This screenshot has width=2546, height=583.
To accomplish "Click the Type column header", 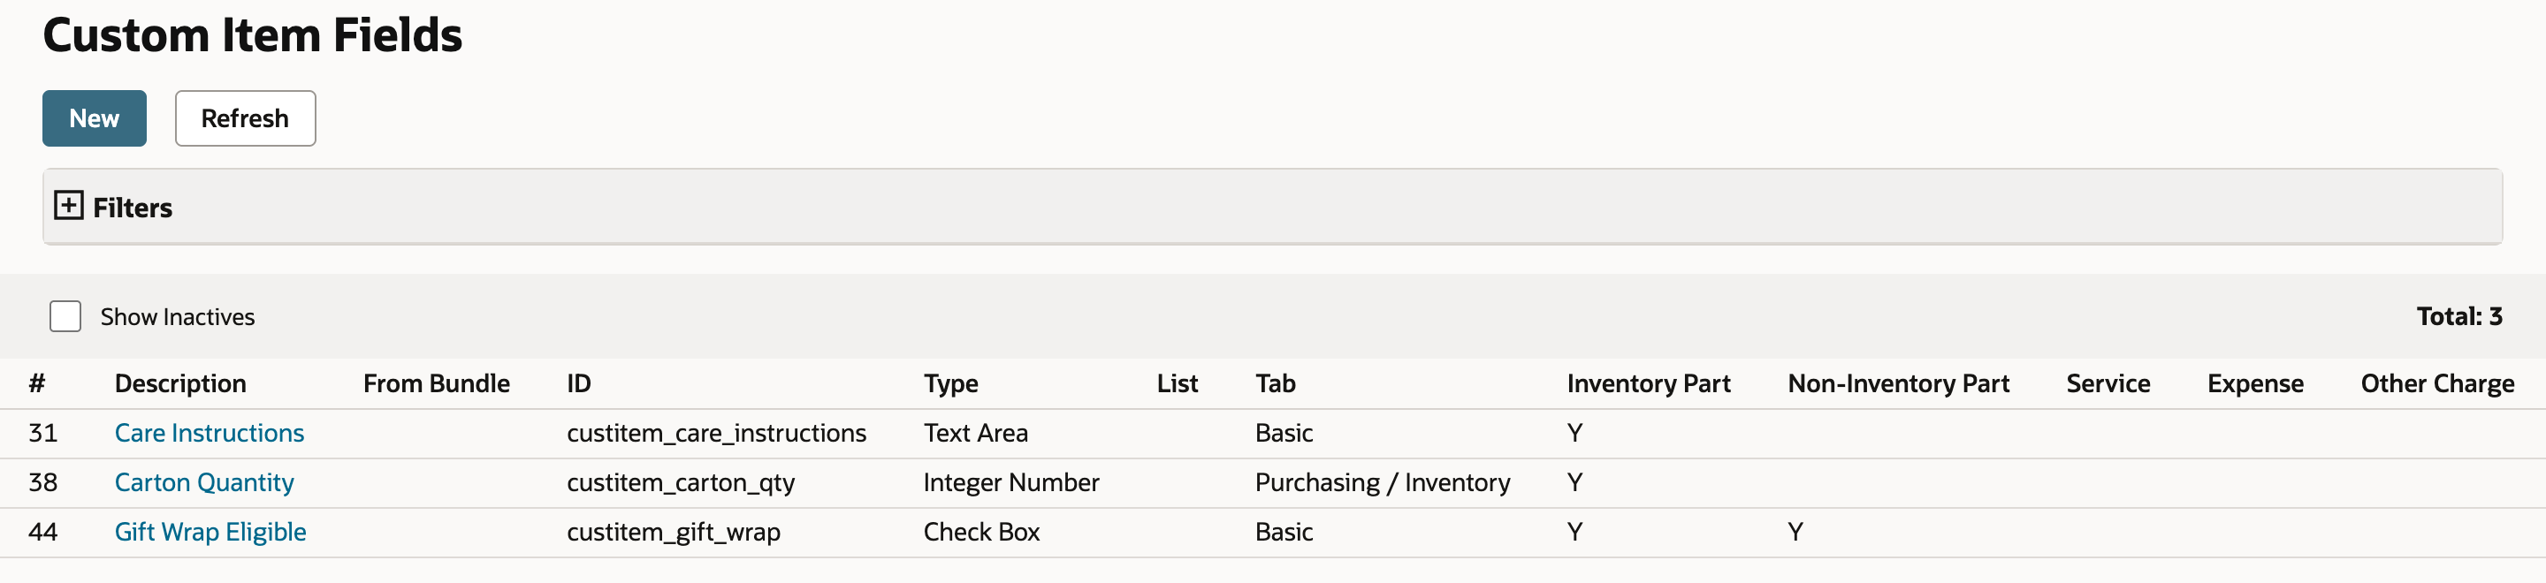I will coord(951,383).
